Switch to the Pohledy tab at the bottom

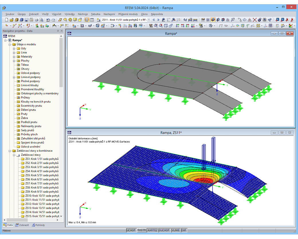click(38, 225)
